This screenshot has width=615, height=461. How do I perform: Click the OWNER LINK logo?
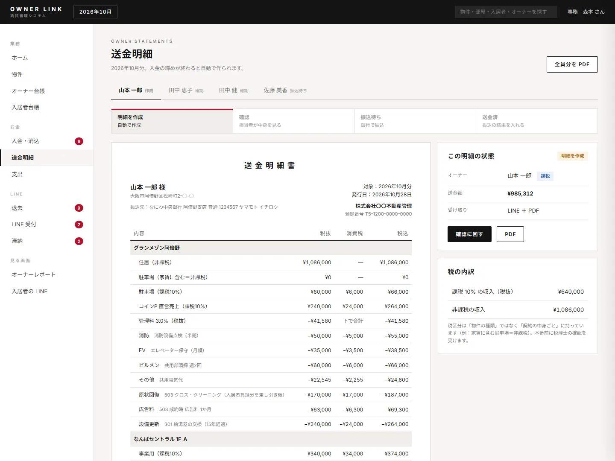coord(36,12)
